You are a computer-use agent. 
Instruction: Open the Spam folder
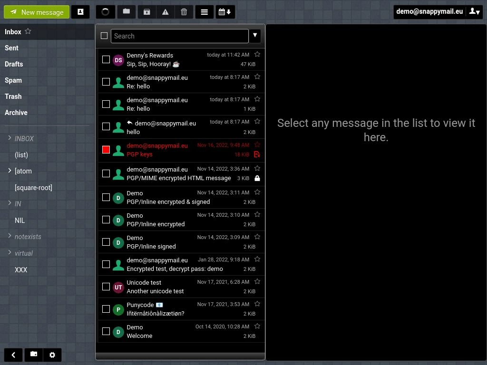click(13, 80)
